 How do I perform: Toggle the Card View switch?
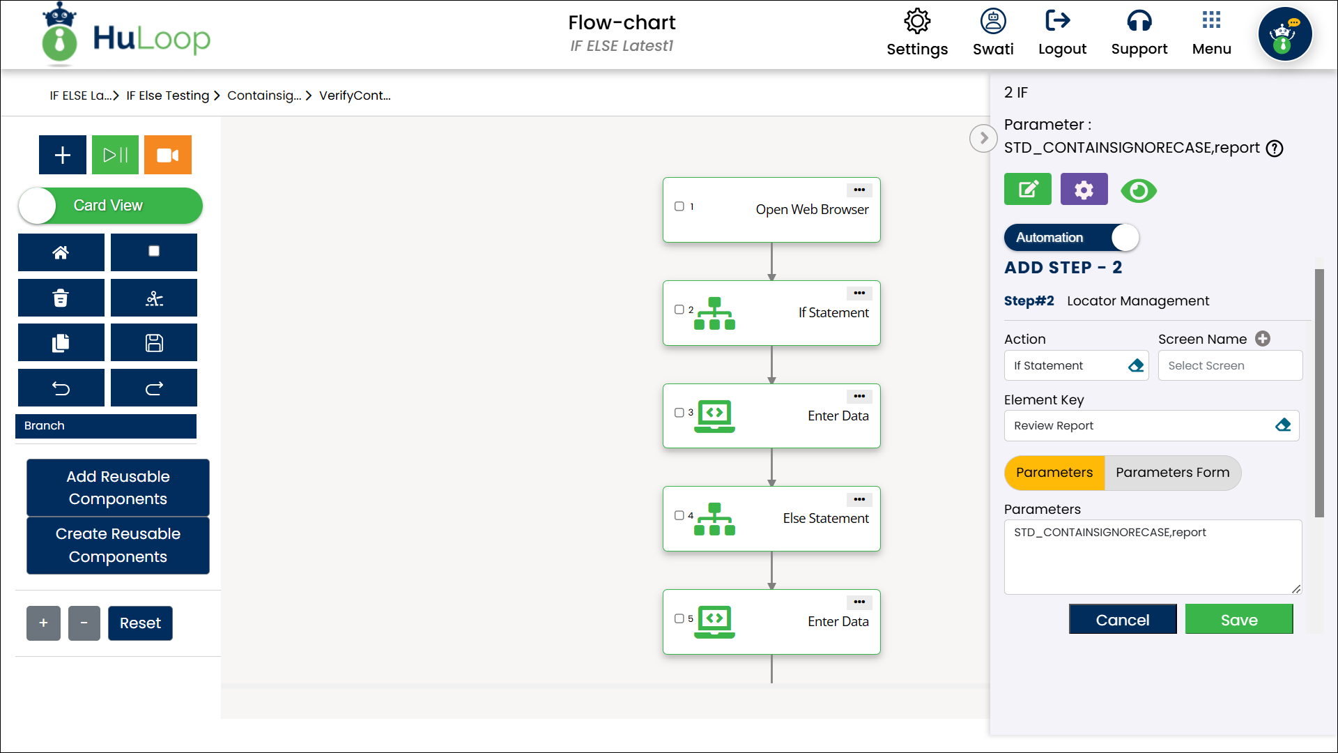[x=110, y=206]
